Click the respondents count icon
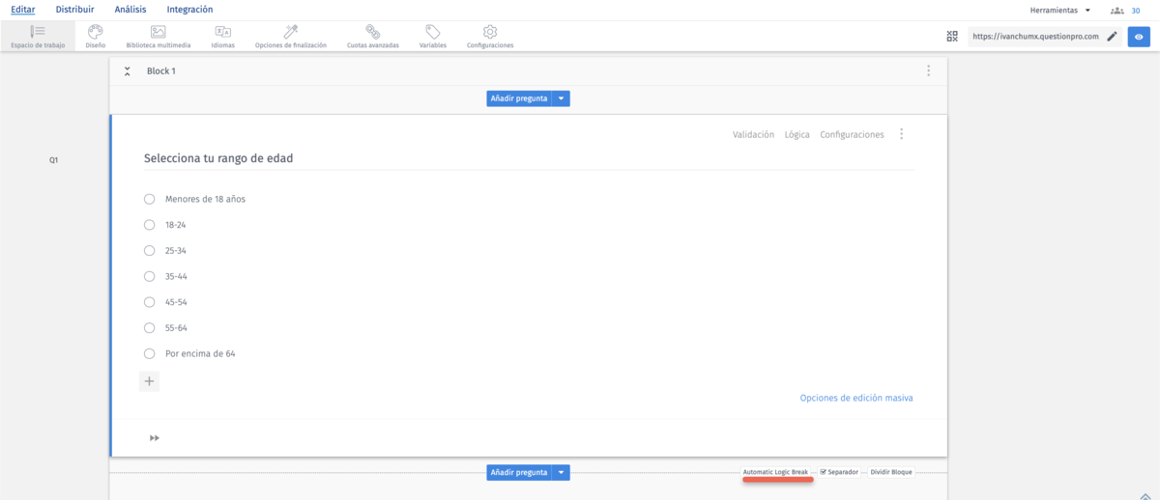This screenshot has height=500, width=1160. (1117, 10)
